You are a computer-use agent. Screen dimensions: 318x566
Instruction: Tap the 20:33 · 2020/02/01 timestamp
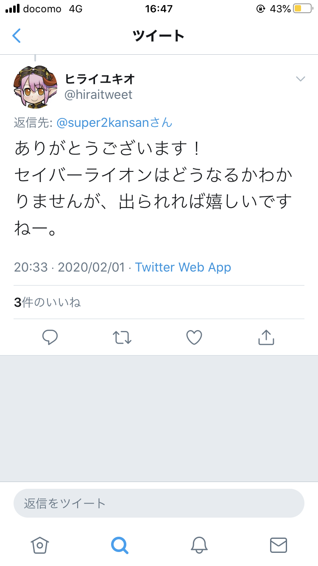(x=70, y=267)
